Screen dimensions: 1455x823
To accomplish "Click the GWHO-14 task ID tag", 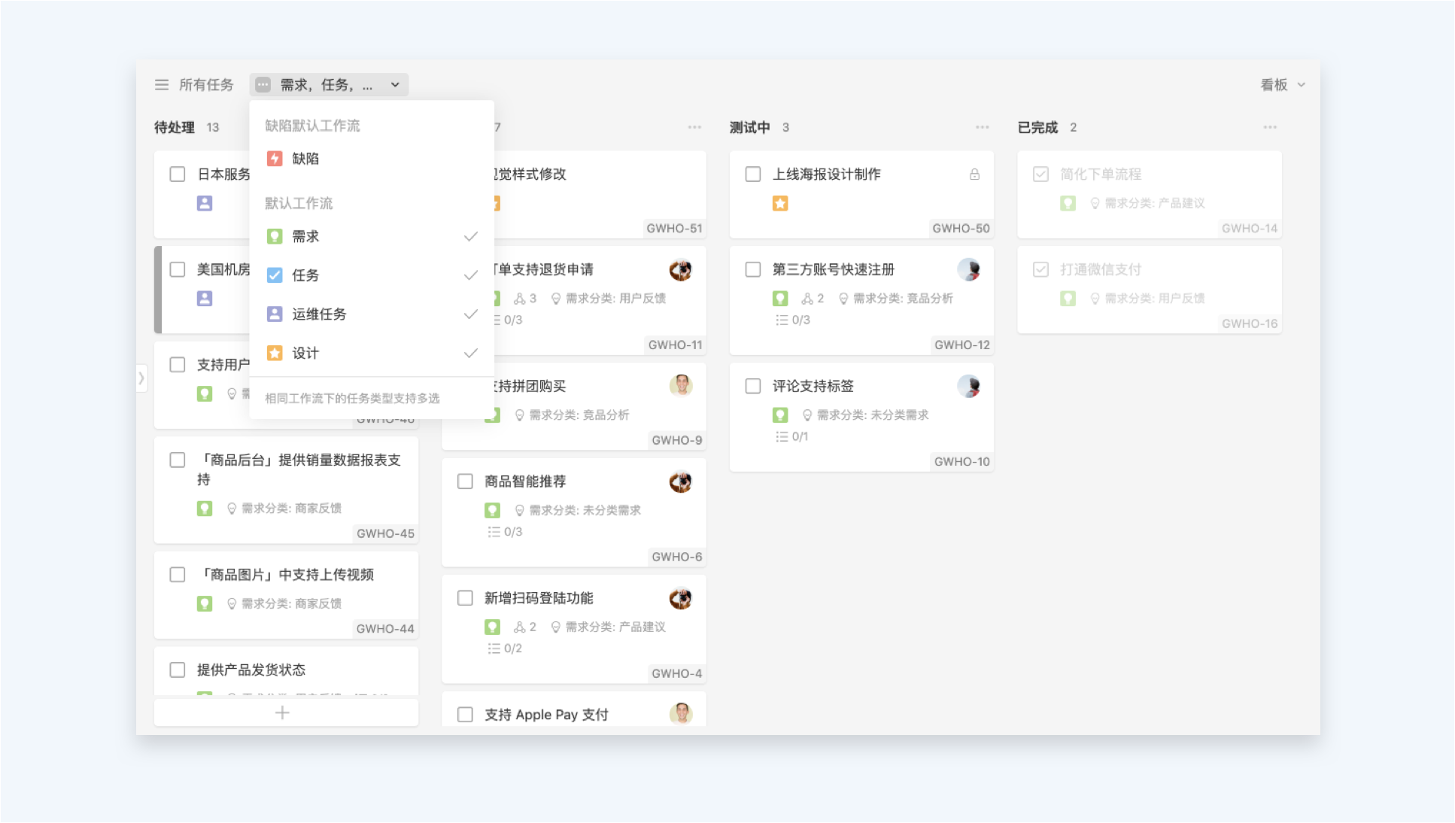I will [x=1250, y=229].
